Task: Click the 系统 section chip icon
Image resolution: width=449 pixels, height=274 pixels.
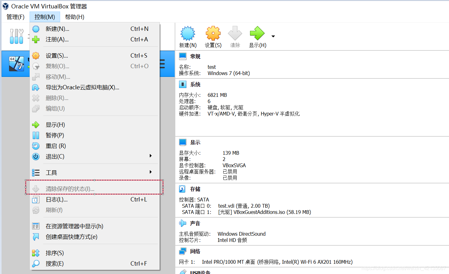Action: click(183, 84)
